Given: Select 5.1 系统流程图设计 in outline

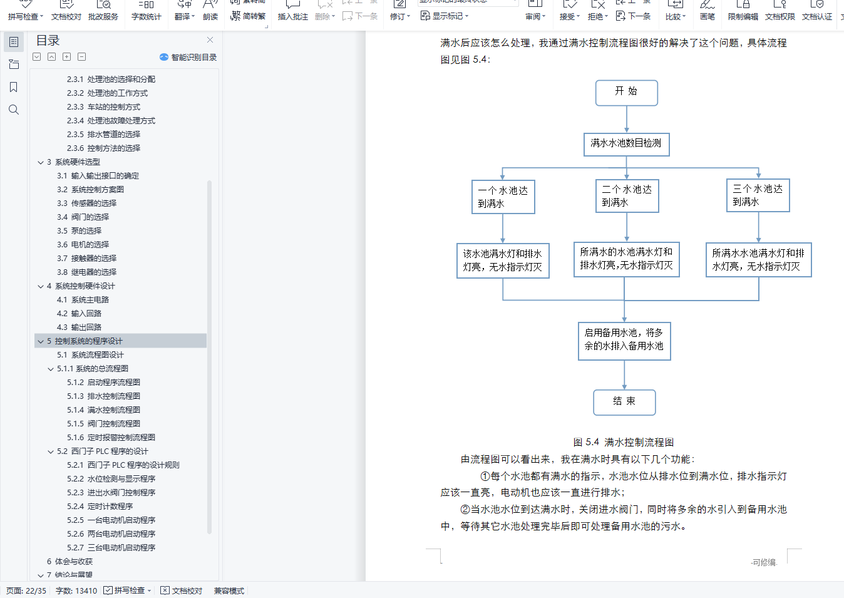Looking at the screenshot, I should 91,355.
